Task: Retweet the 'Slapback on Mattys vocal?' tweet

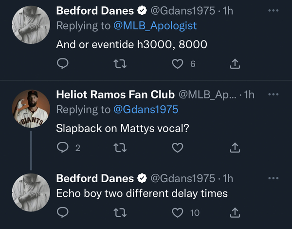Action: pyautogui.click(x=120, y=148)
